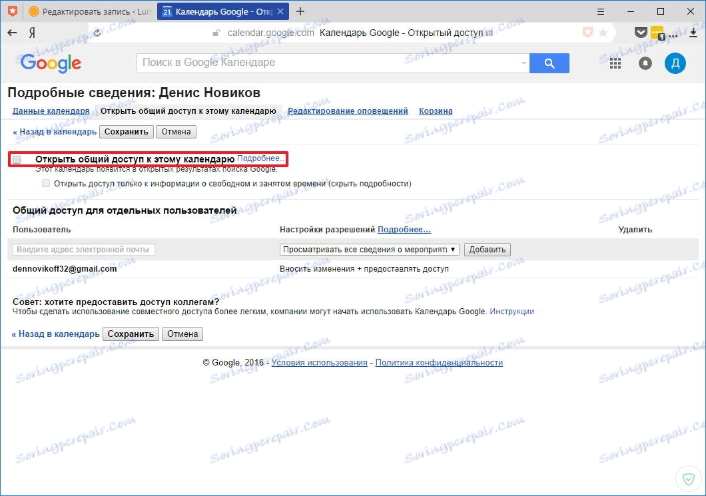Click the bottom 'Отмена' button

click(182, 334)
